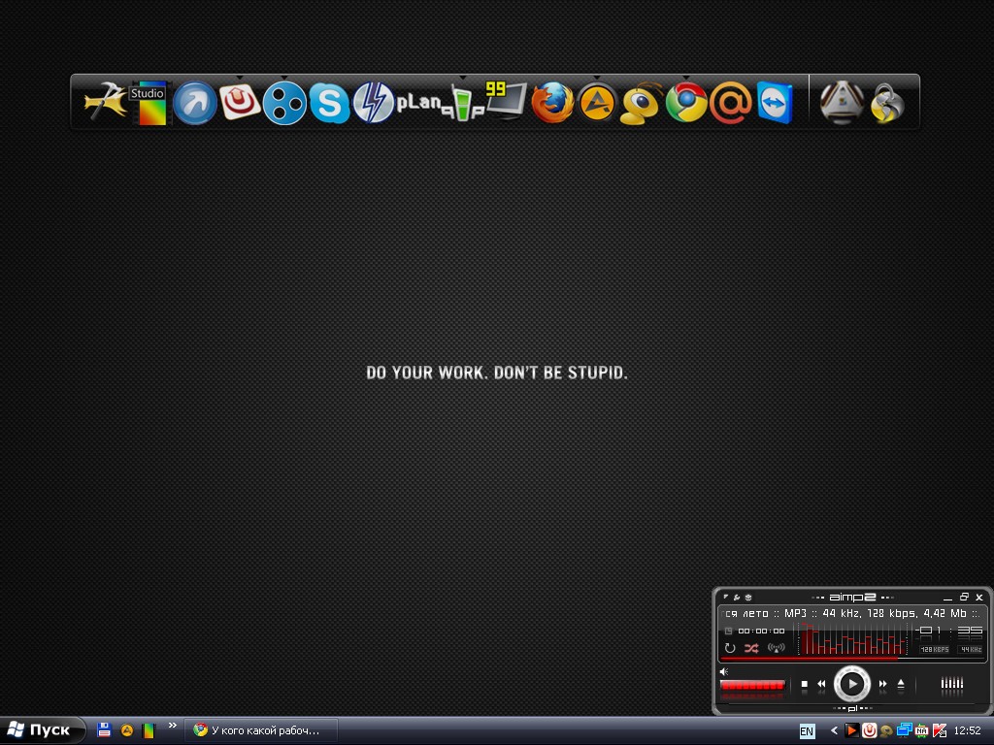Click the Mail.ru Agent @ icon
Screen dimensions: 994x745
(x=730, y=103)
